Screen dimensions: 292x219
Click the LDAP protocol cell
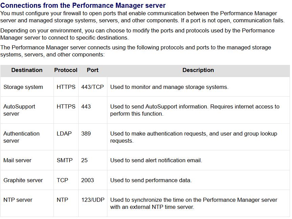[64, 134]
